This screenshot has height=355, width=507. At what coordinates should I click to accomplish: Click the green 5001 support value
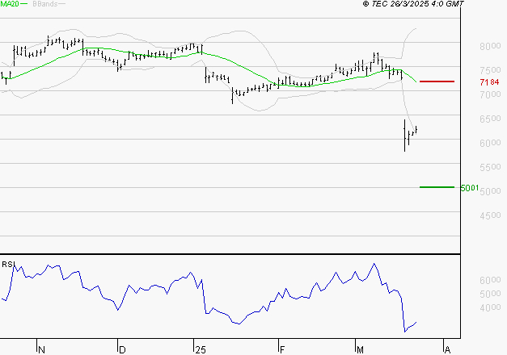click(x=470, y=188)
